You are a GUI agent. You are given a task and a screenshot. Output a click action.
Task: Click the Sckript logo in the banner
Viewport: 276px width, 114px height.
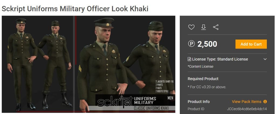click(x=115, y=102)
